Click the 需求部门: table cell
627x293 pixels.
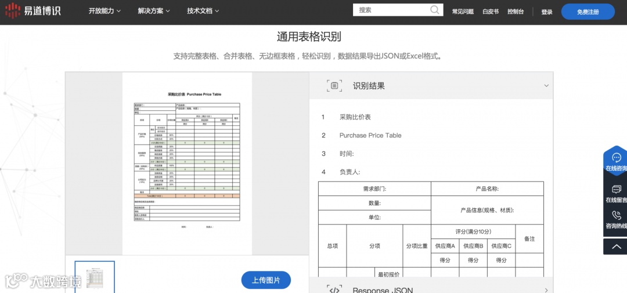[x=374, y=189]
